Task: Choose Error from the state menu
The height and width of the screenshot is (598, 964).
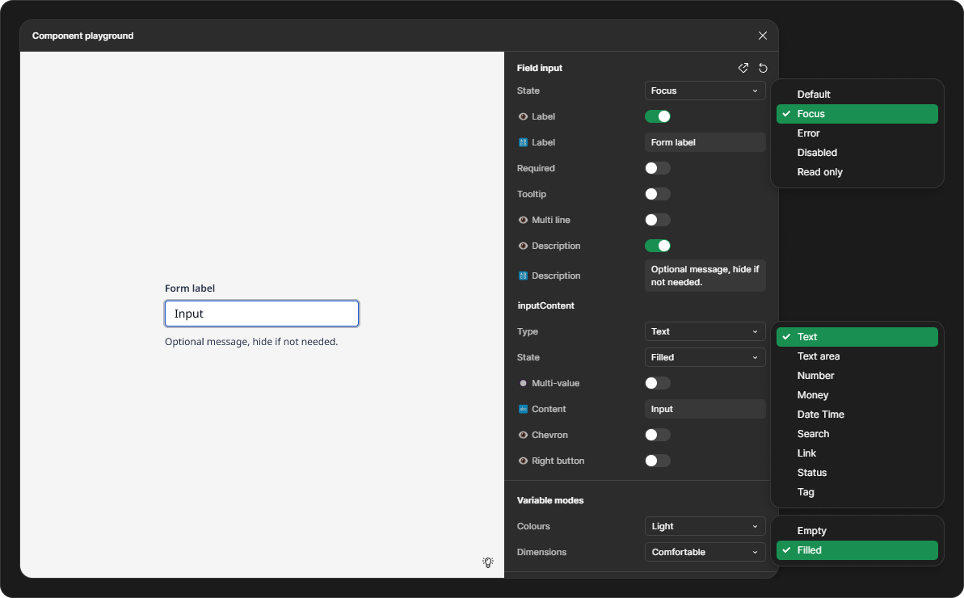Action: pos(857,133)
